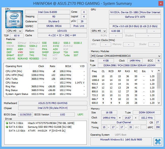Click the Operating Point column header
The image size is (165, 149).
click(x=17, y=66)
